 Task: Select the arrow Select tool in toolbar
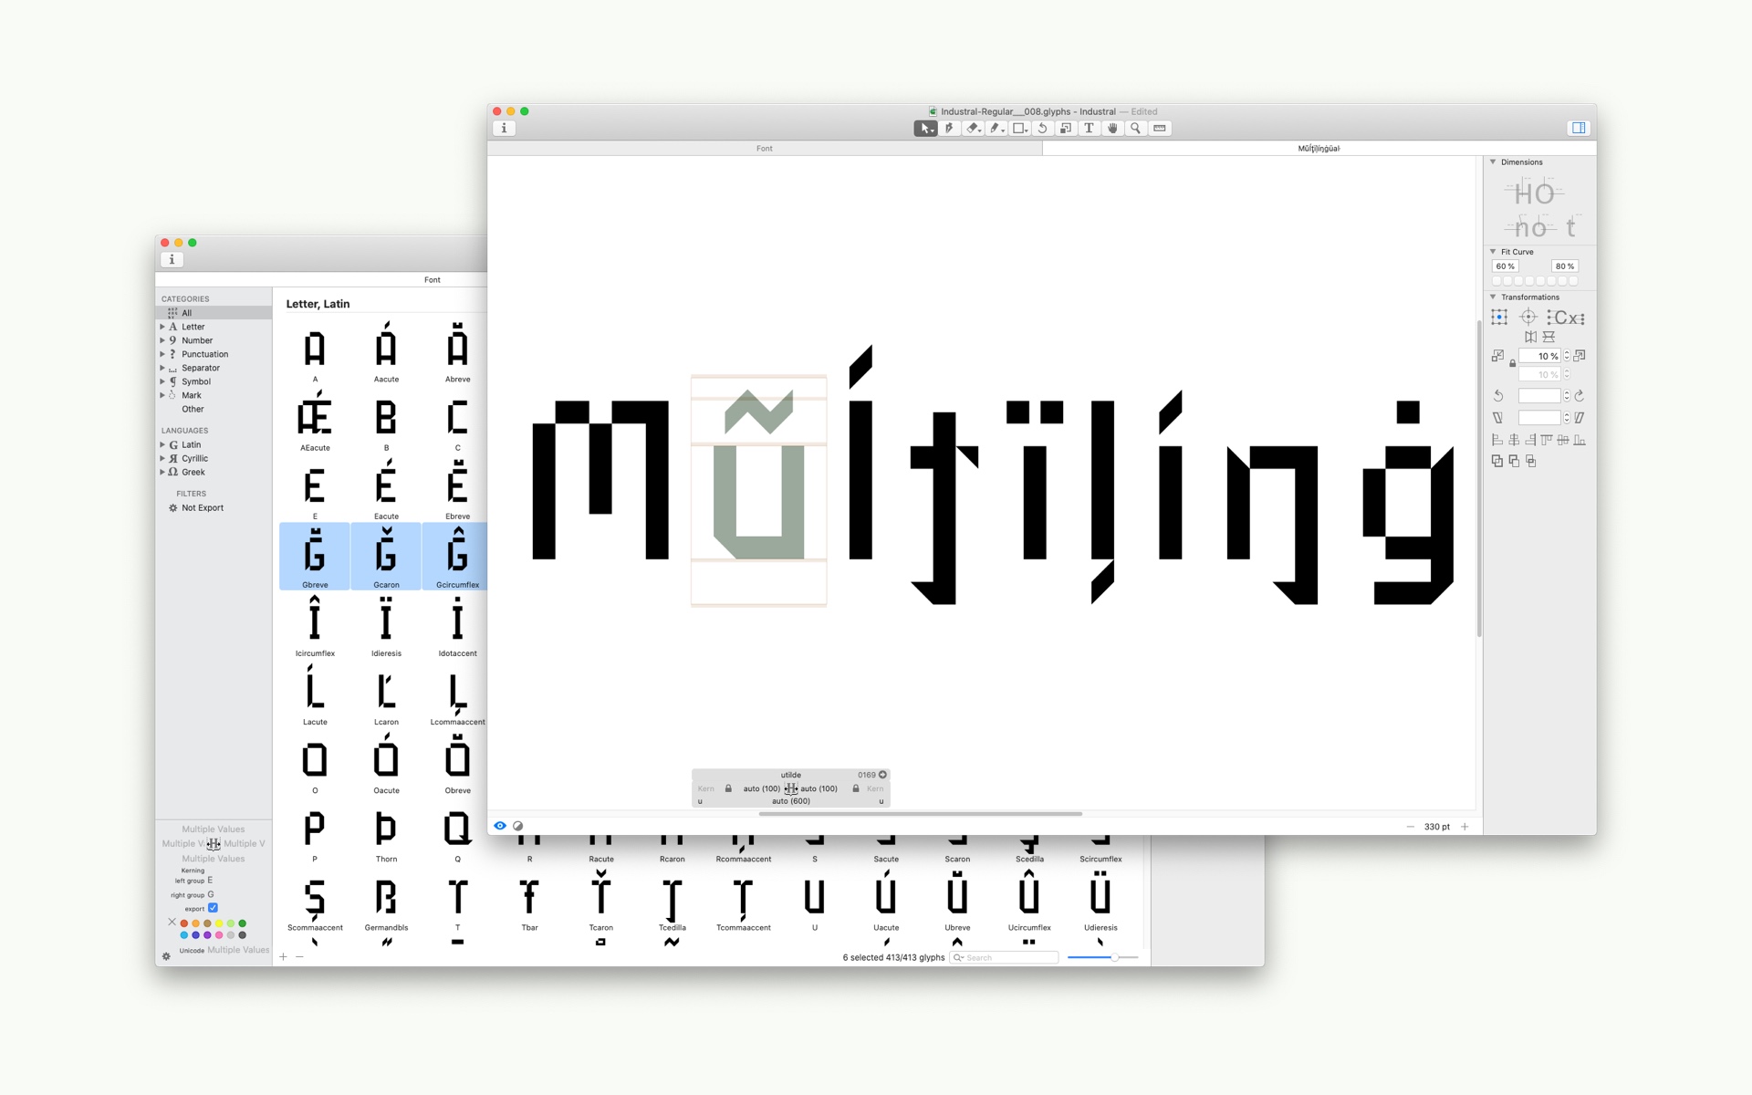pos(925,129)
